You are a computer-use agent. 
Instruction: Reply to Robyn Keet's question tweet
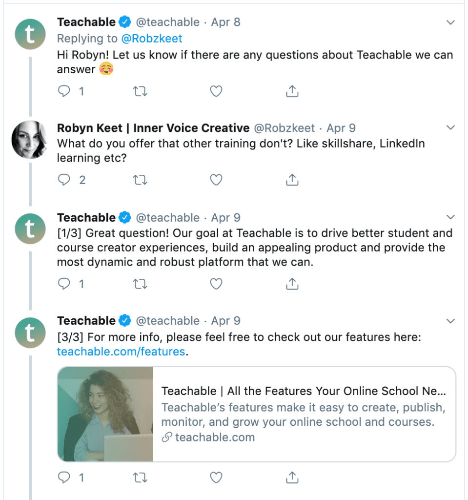click(64, 180)
